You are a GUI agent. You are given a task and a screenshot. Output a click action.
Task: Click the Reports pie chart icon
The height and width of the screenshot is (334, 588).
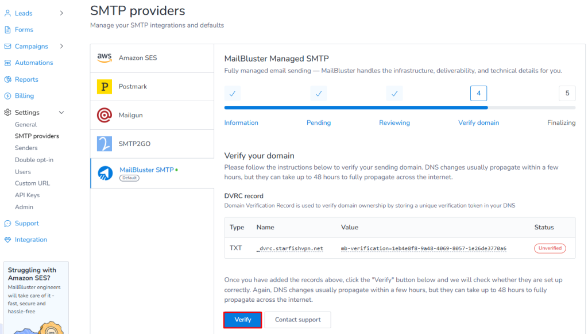[x=7, y=79]
